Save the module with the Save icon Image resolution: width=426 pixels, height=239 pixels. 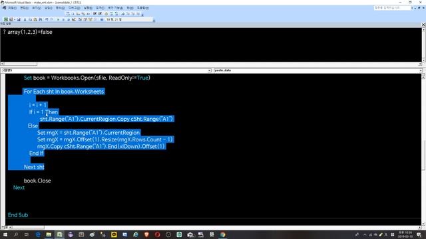tap(19, 19)
